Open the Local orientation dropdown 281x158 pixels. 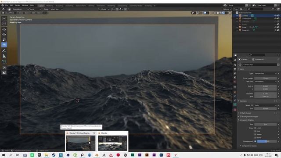click(34, 9)
